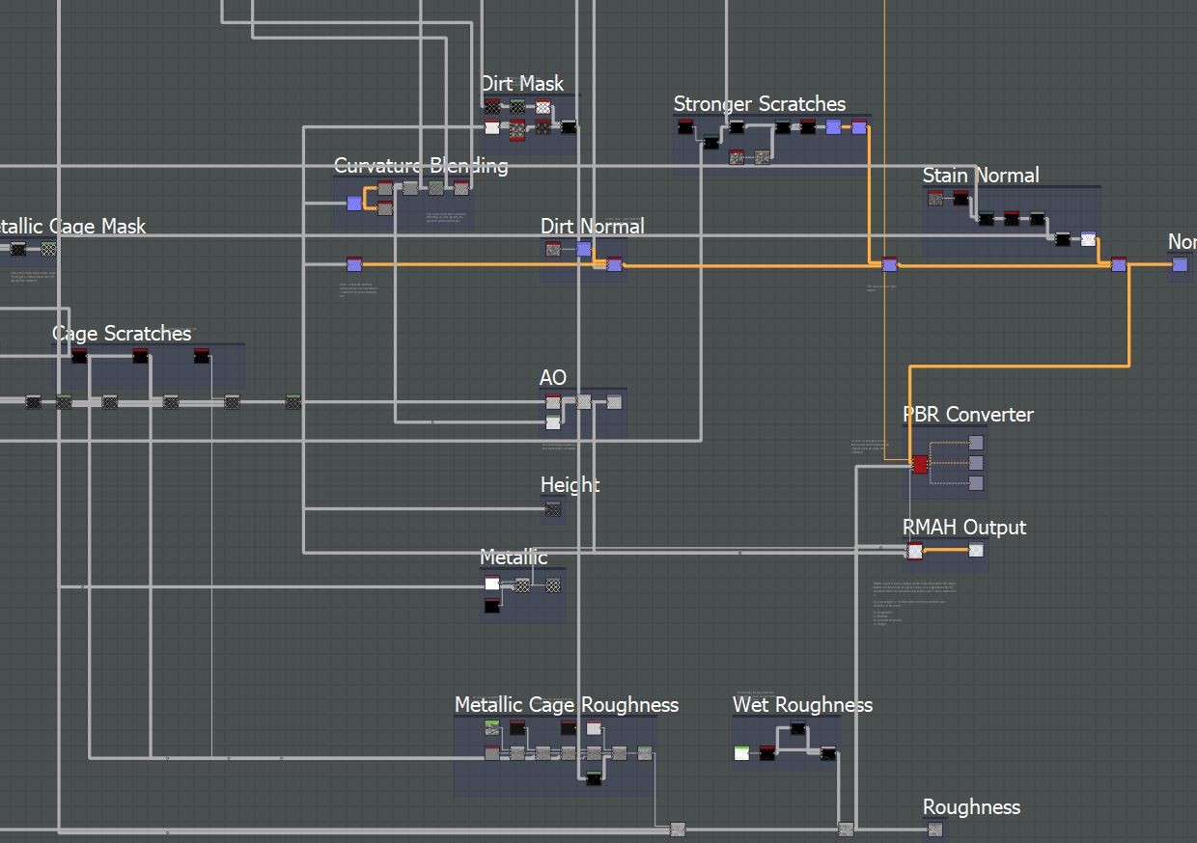Select the first black node in Stronger Scratches
The width and height of the screenshot is (1197, 843).
coord(685,127)
